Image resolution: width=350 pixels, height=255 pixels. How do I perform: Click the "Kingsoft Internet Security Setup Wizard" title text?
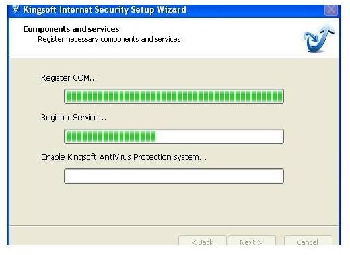(x=105, y=10)
